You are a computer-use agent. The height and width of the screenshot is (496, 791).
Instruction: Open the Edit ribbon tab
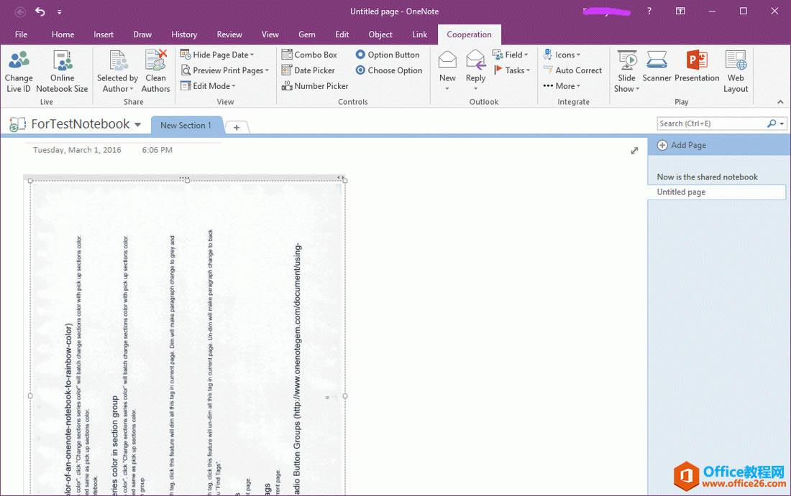(342, 34)
